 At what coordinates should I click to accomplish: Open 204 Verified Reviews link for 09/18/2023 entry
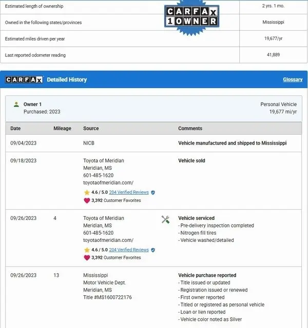pyautogui.click(x=129, y=192)
